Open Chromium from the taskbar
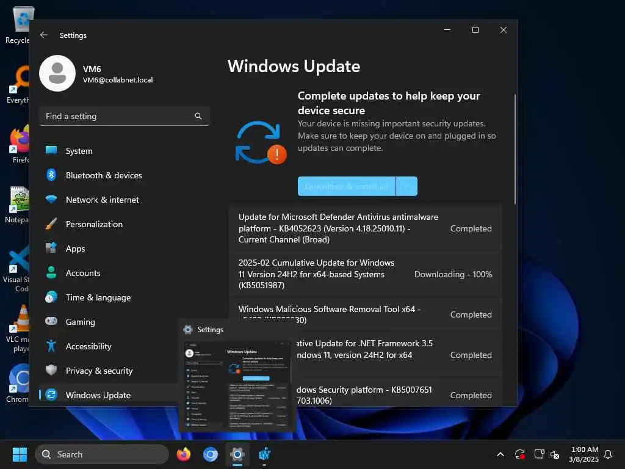 click(x=211, y=454)
